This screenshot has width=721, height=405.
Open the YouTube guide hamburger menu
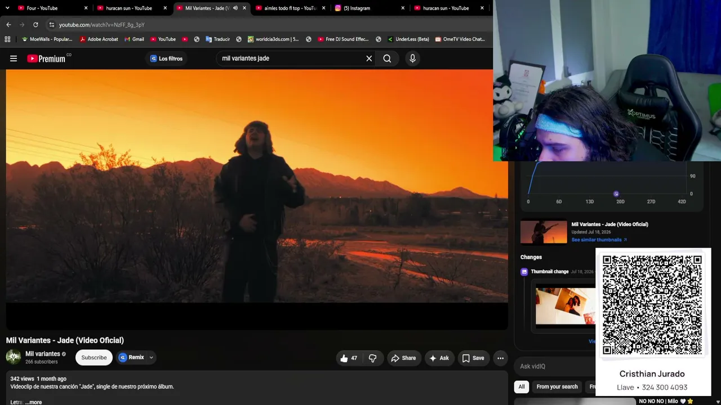[x=14, y=58]
